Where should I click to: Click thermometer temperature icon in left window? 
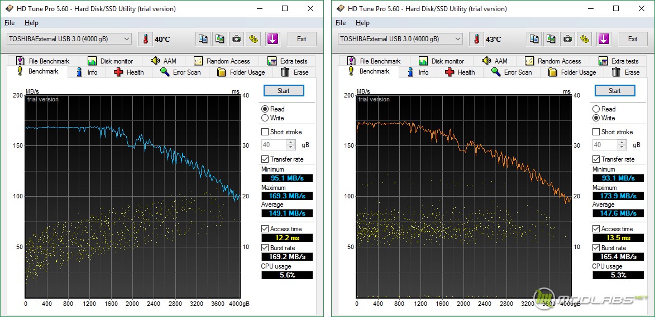click(145, 39)
